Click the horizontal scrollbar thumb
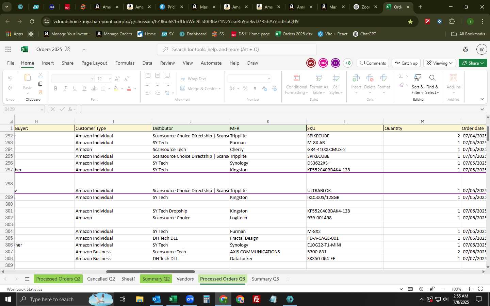 point(150,271)
